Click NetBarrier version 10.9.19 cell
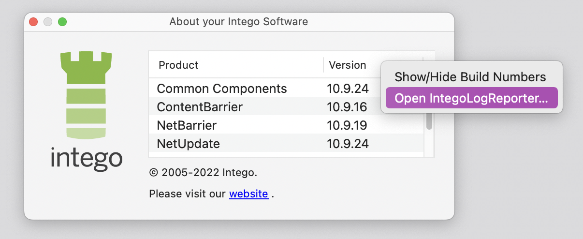This screenshot has width=583, height=239. (x=348, y=125)
